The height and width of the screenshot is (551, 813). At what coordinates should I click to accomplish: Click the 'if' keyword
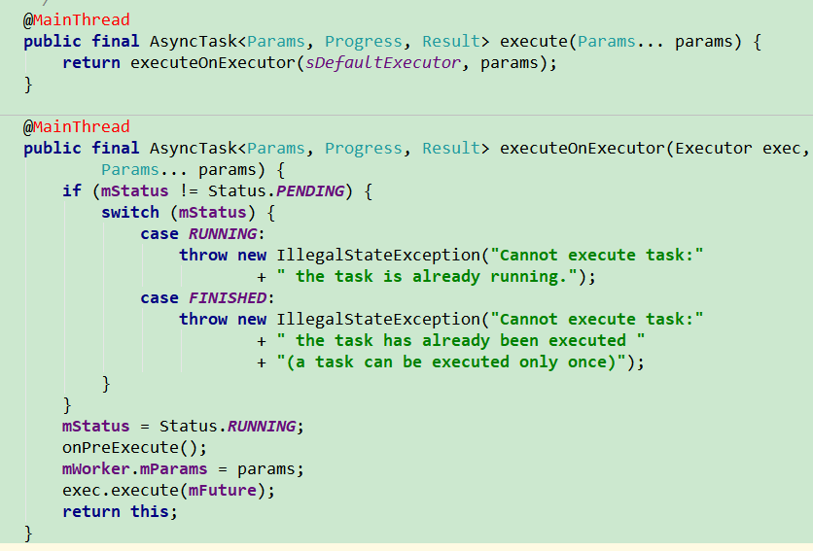[72, 191]
